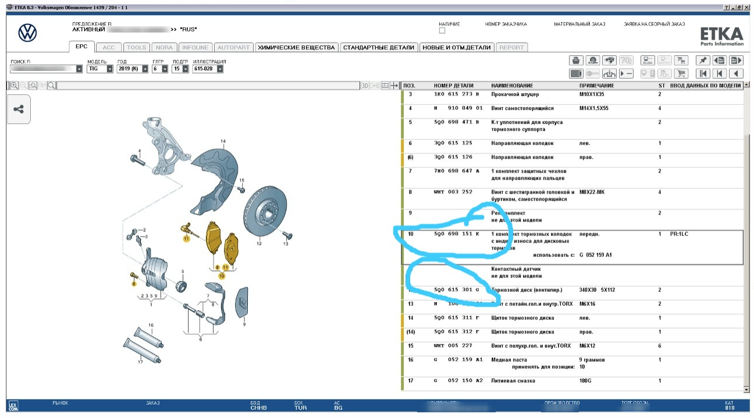This screenshot has width=754, height=418.
Task: Select part number 7N0 698 647 A
Action: pos(457,171)
